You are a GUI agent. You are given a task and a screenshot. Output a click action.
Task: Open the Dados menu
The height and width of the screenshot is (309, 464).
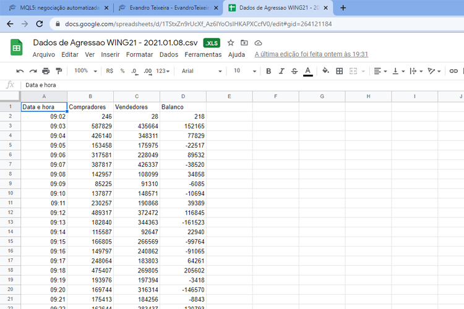pyautogui.click(x=169, y=55)
